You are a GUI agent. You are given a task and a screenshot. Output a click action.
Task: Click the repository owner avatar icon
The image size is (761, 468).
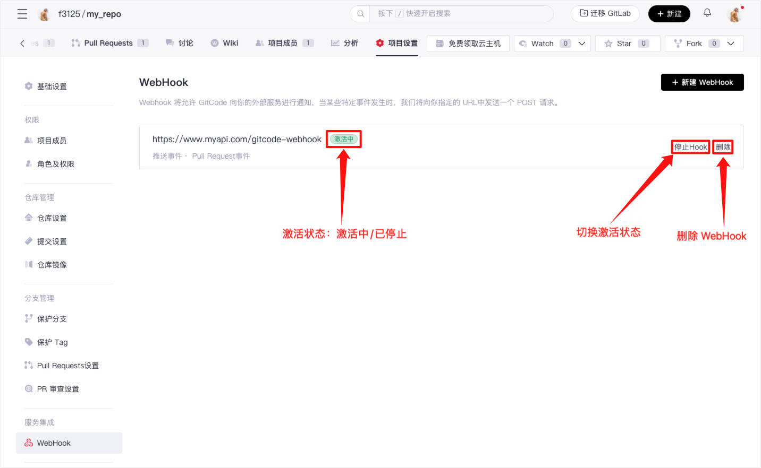click(45, 14)
